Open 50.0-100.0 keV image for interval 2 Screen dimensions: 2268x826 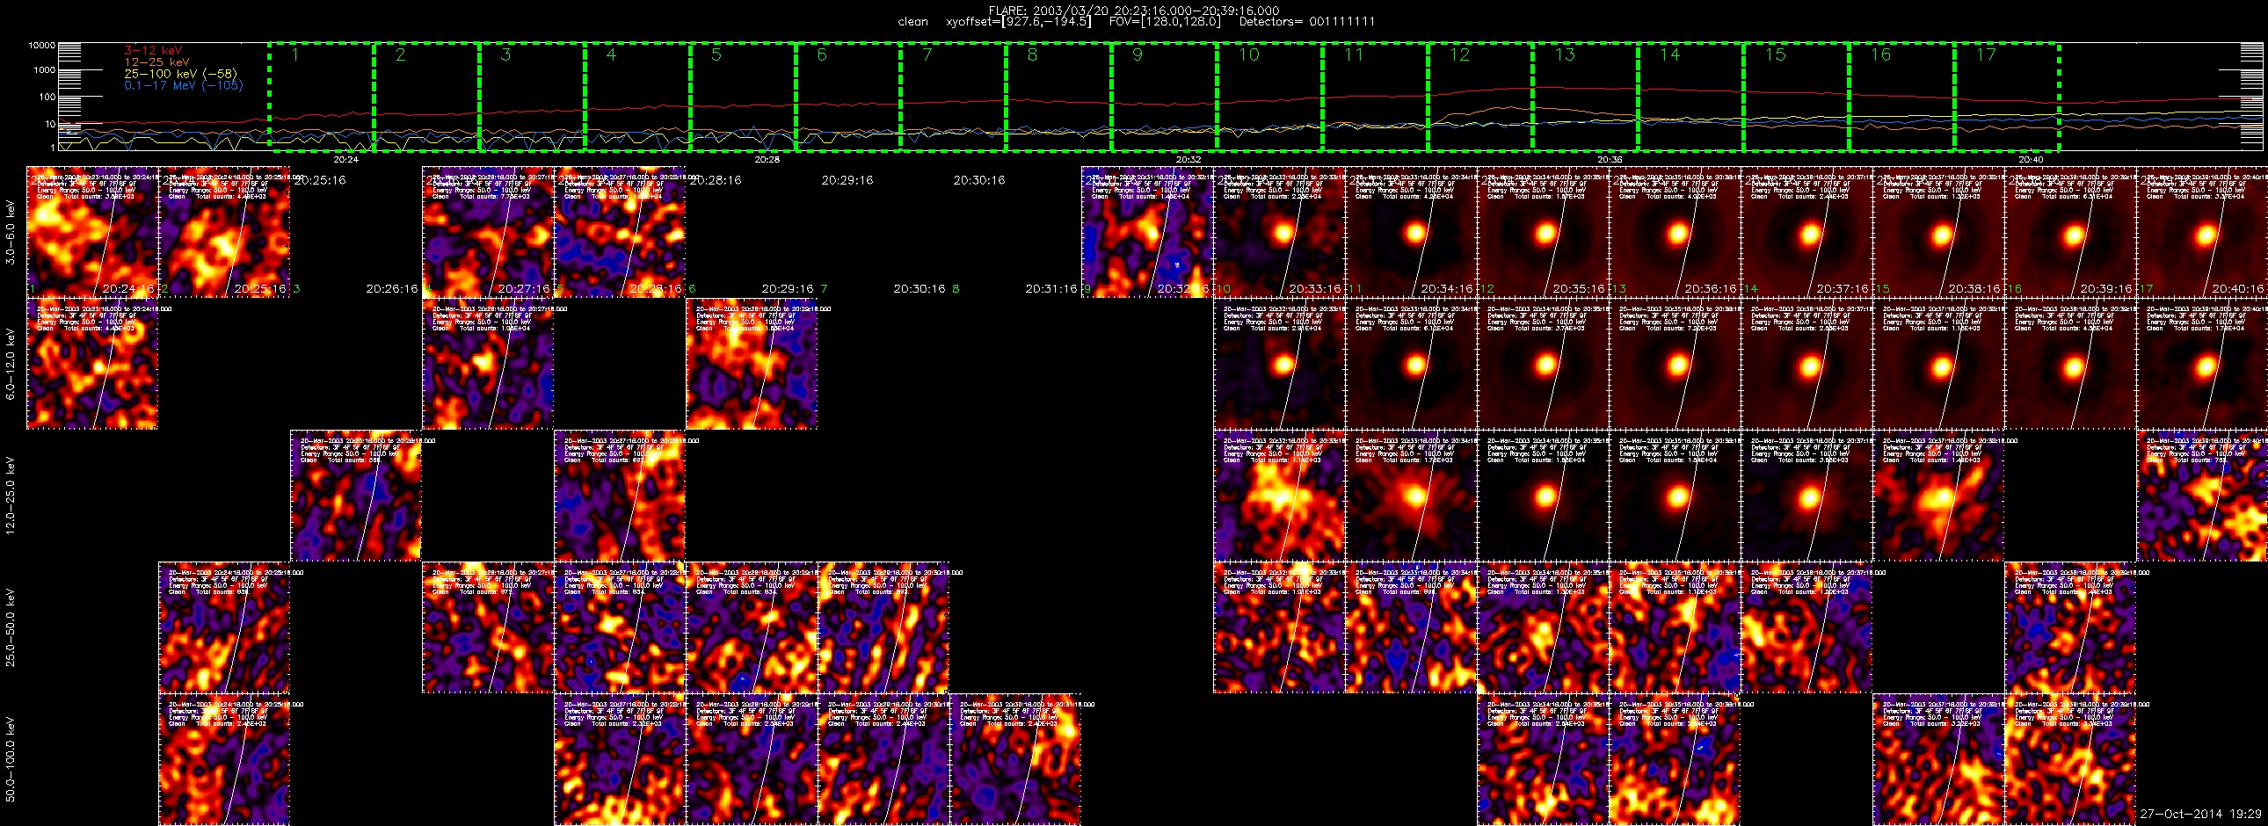click(224, 760)
